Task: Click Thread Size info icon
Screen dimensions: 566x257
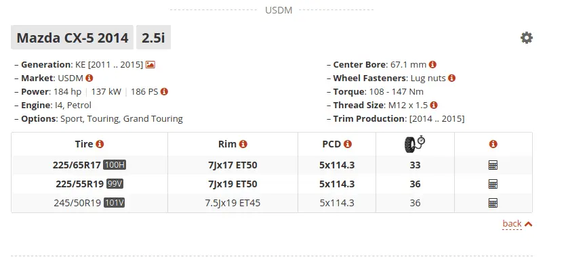Action: pos(434,105)
